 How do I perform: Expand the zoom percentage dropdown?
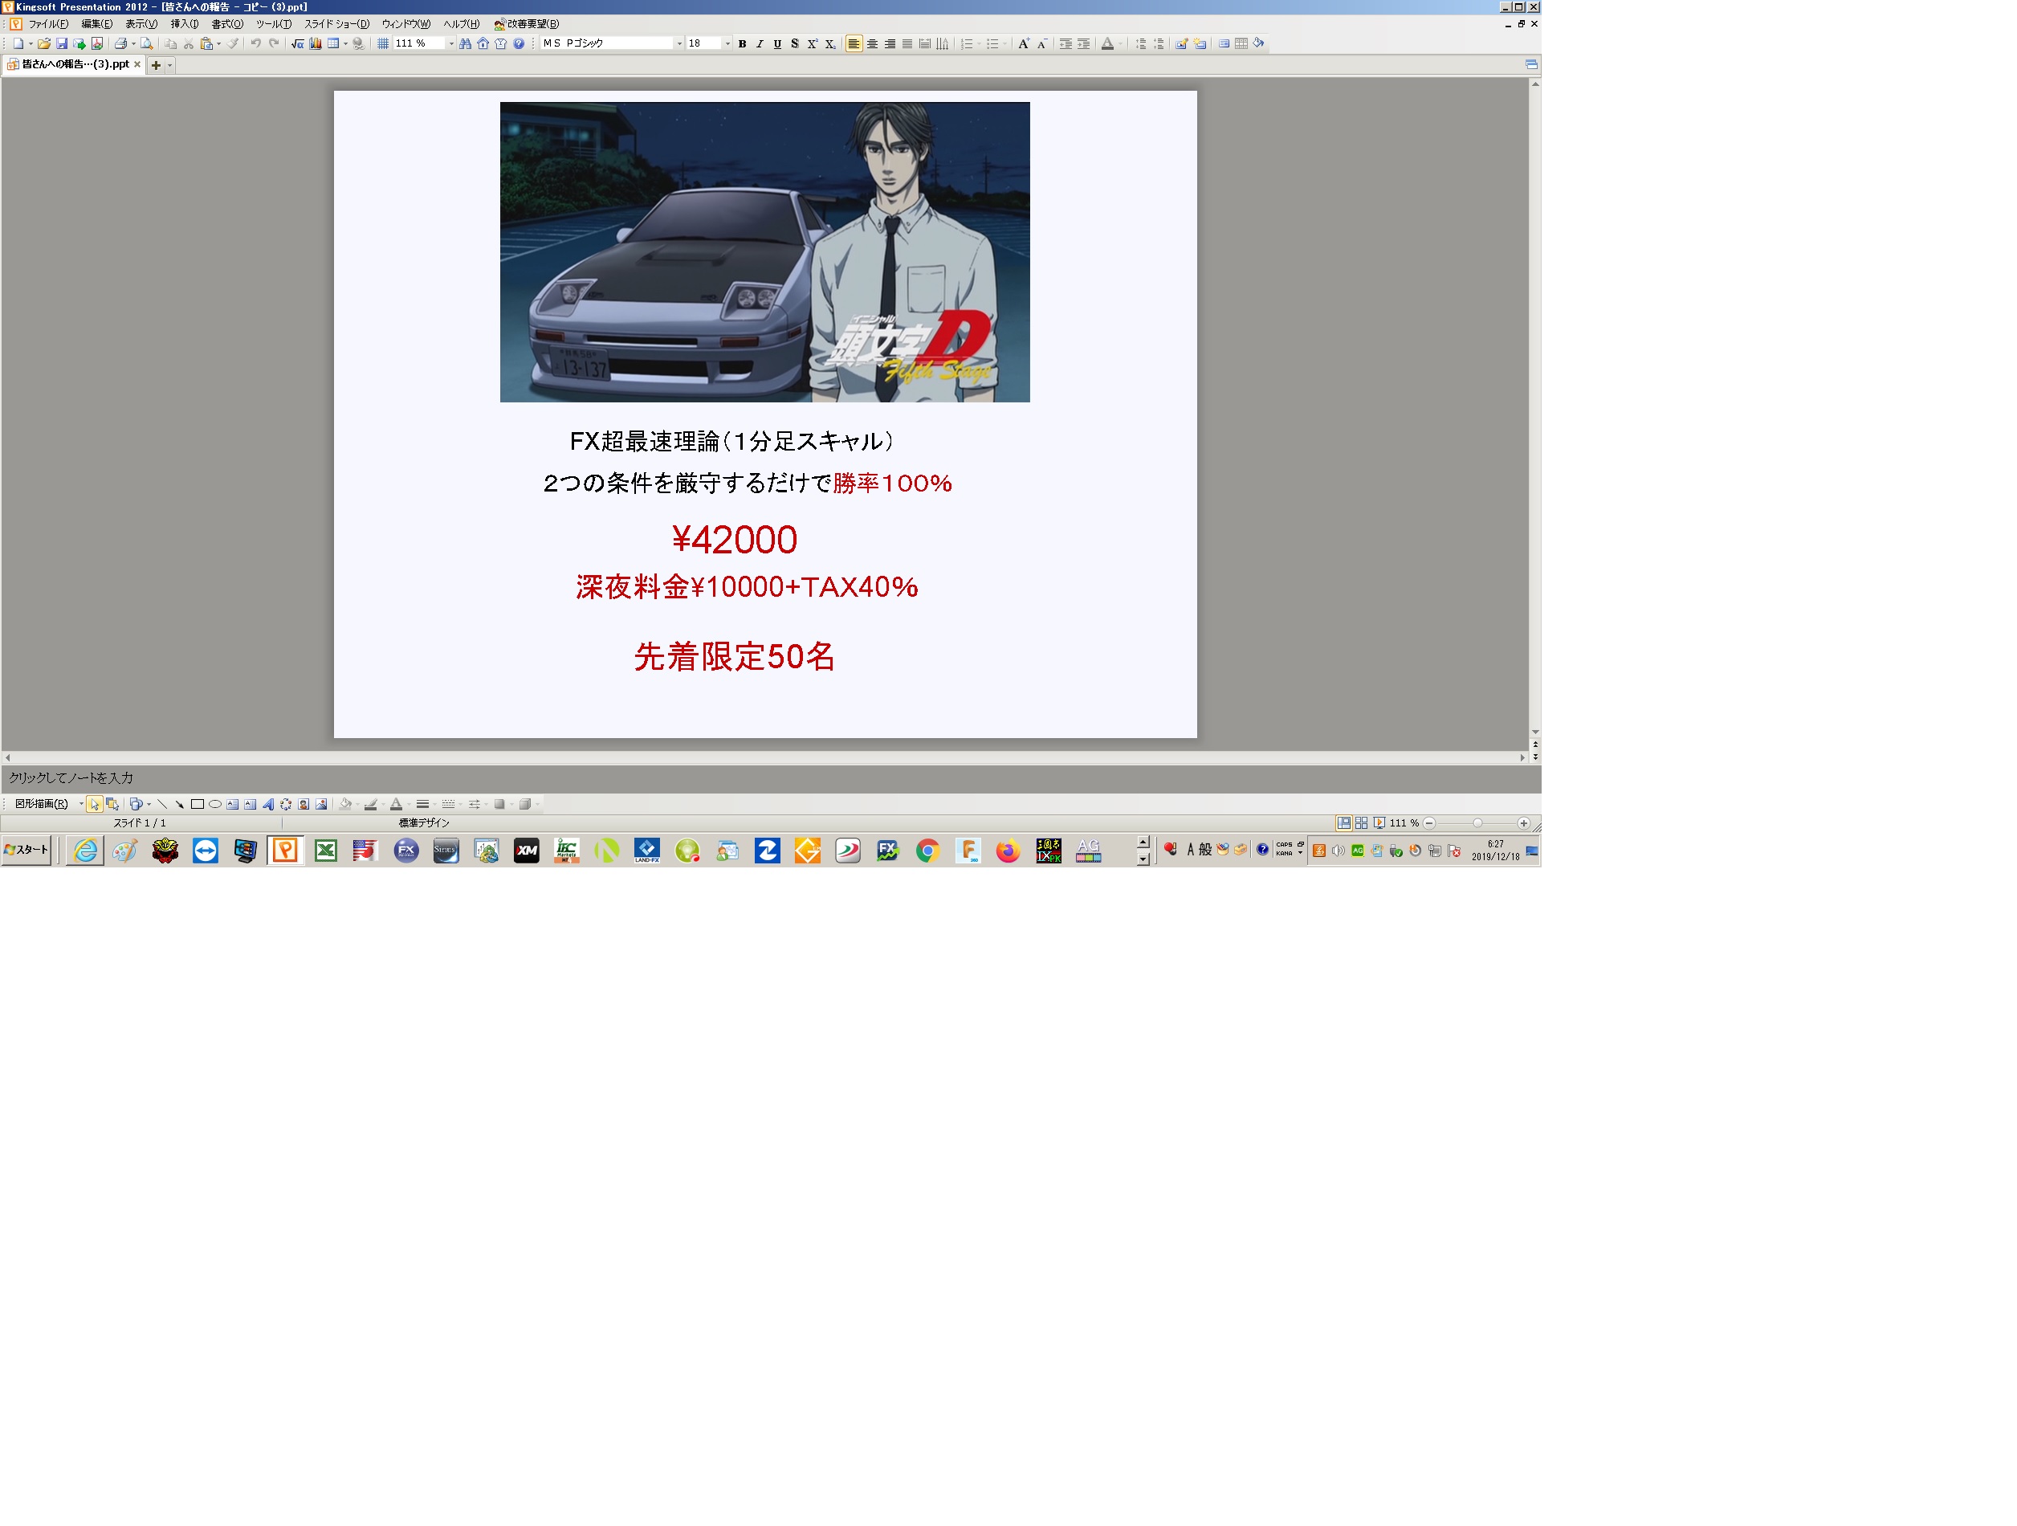tap(451, 44)
